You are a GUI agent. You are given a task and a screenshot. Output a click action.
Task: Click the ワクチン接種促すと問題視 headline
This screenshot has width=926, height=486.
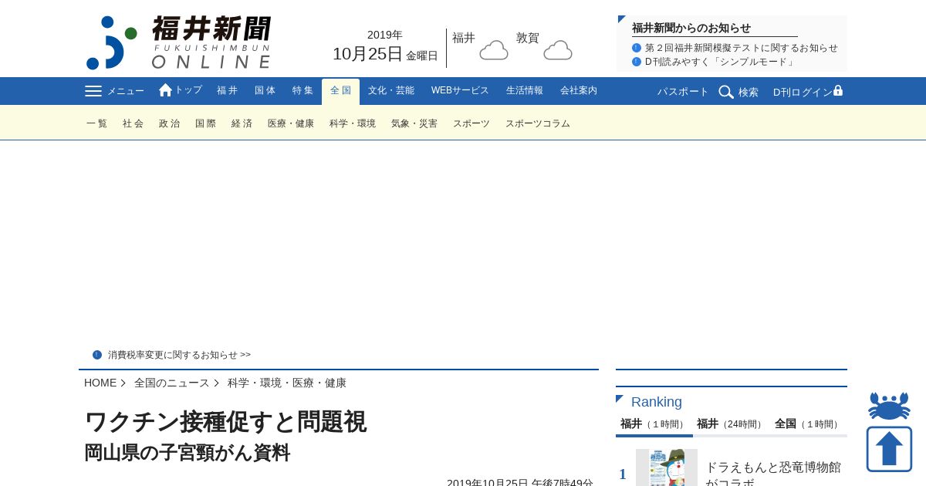(x=225, y=422)
